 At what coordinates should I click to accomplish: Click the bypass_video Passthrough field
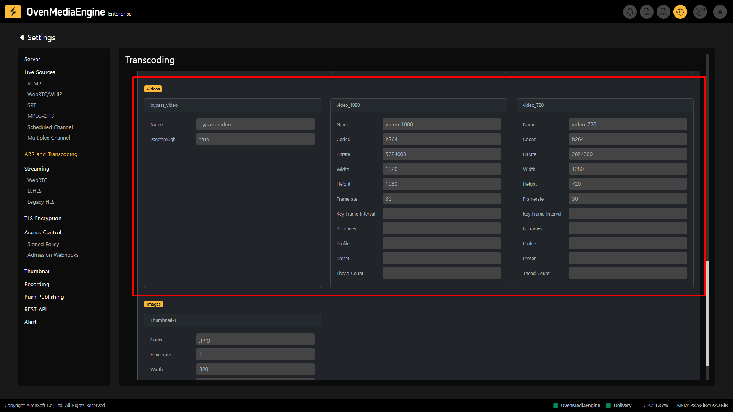pyautogui.click(x=255, y=139)
